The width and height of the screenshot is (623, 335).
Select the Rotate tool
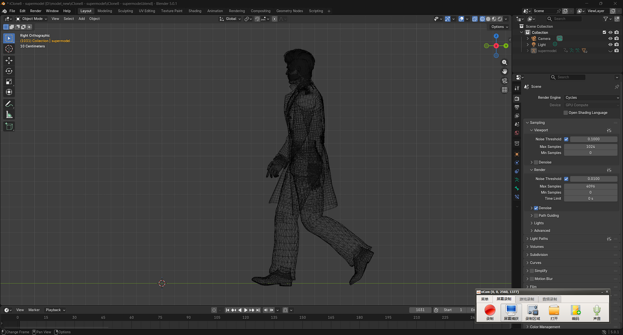(9, 71)
